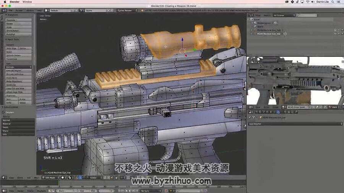344x193 pixels.
Task: Select M249 Machine Gun_low in outliner
Action: tap(269, 34)
